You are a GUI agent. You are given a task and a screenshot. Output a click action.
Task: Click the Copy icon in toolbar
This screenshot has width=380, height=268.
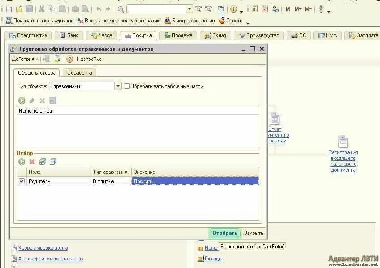[x=52, y=9]
